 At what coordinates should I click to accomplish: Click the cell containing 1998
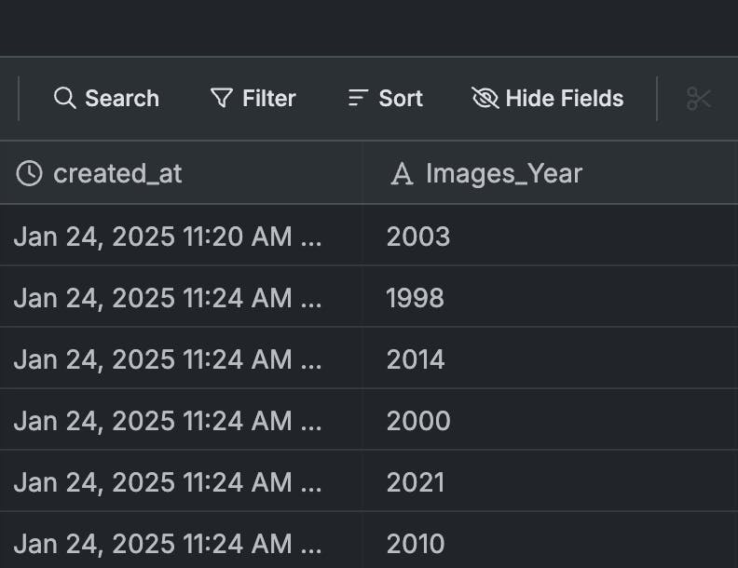tap(416, 298)
